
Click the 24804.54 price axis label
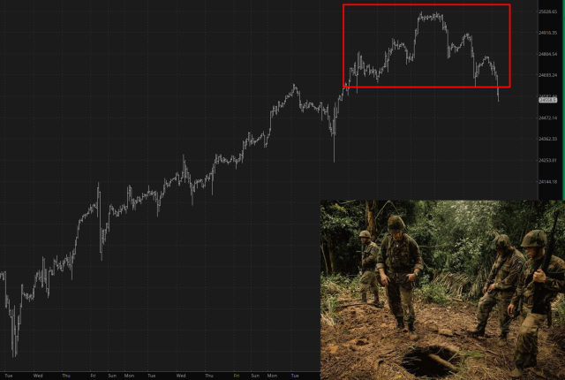click(547, 54)
